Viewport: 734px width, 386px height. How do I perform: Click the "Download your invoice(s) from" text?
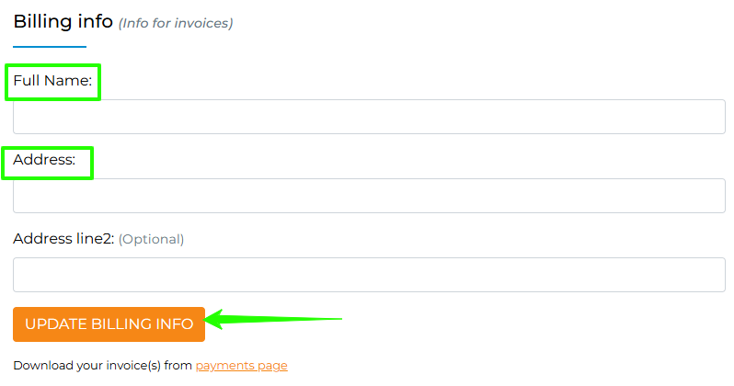coord(102,365)
